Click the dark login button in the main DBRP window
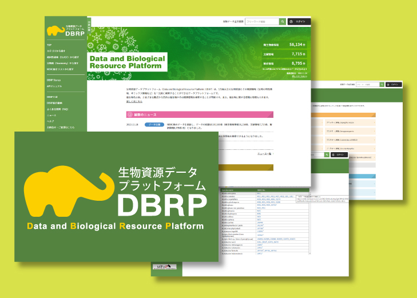Viewport: 417px width, 298px height. coord(299,22)
